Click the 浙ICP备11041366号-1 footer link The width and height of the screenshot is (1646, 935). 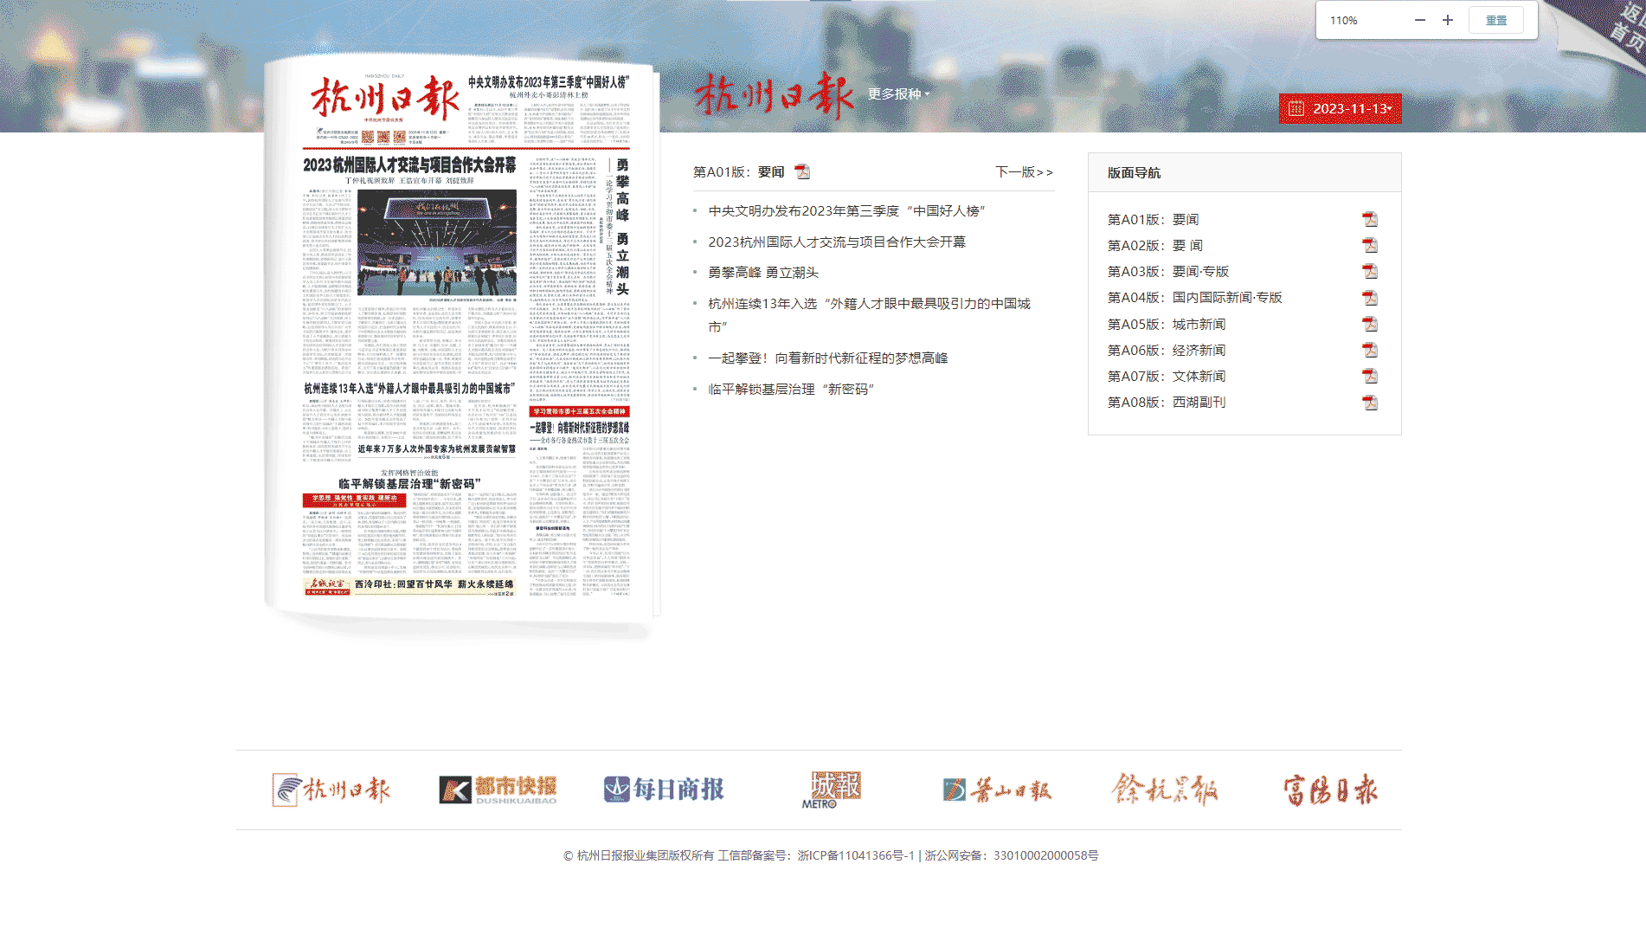[856, 855]
